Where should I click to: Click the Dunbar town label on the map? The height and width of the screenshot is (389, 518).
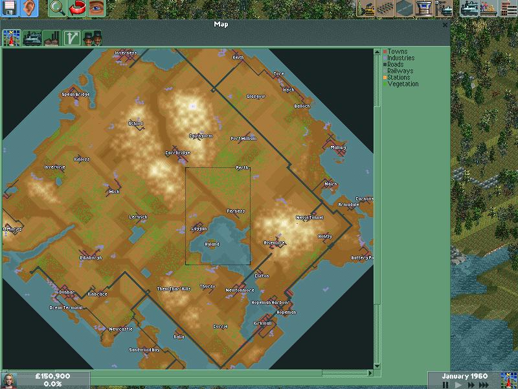pyautogui.click(x=67, y=292)
